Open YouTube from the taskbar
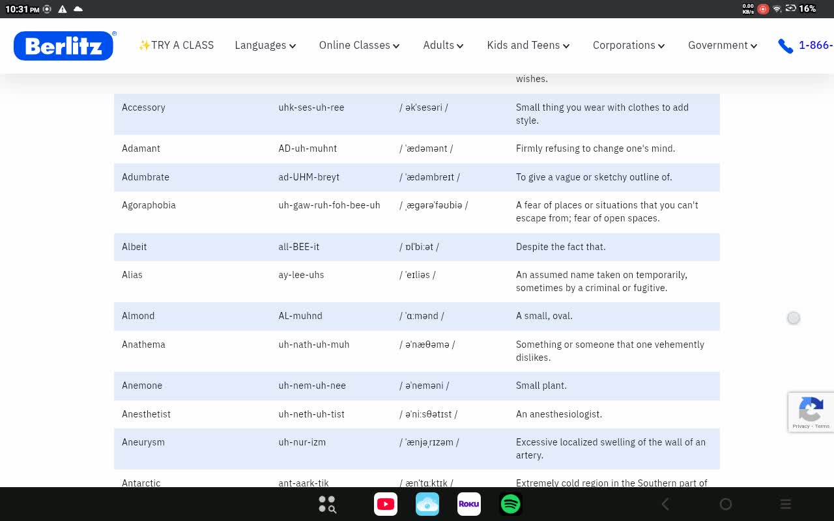834x521 pixels. coord(386,504)
